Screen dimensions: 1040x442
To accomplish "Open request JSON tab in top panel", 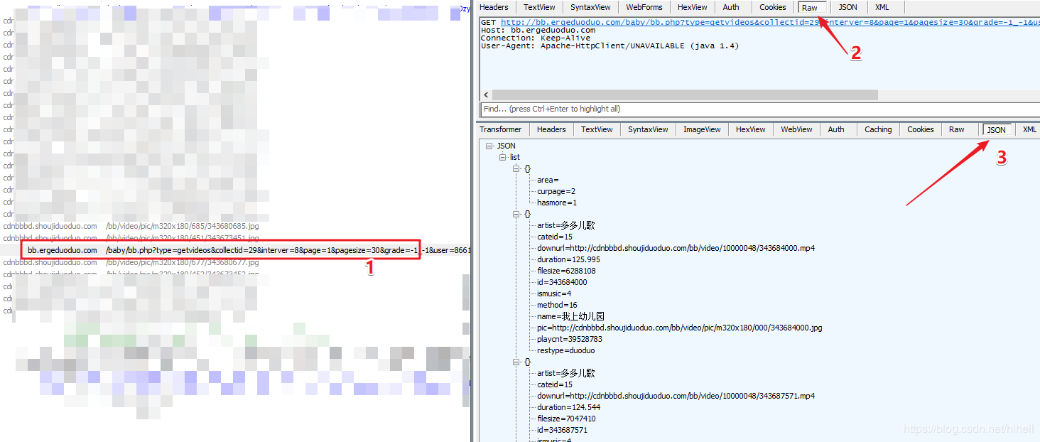I will pyautogui.click(x=847, y=7).
